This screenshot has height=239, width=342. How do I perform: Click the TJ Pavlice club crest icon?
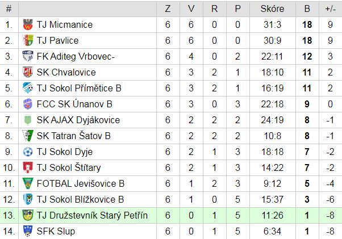coord(28,40)
